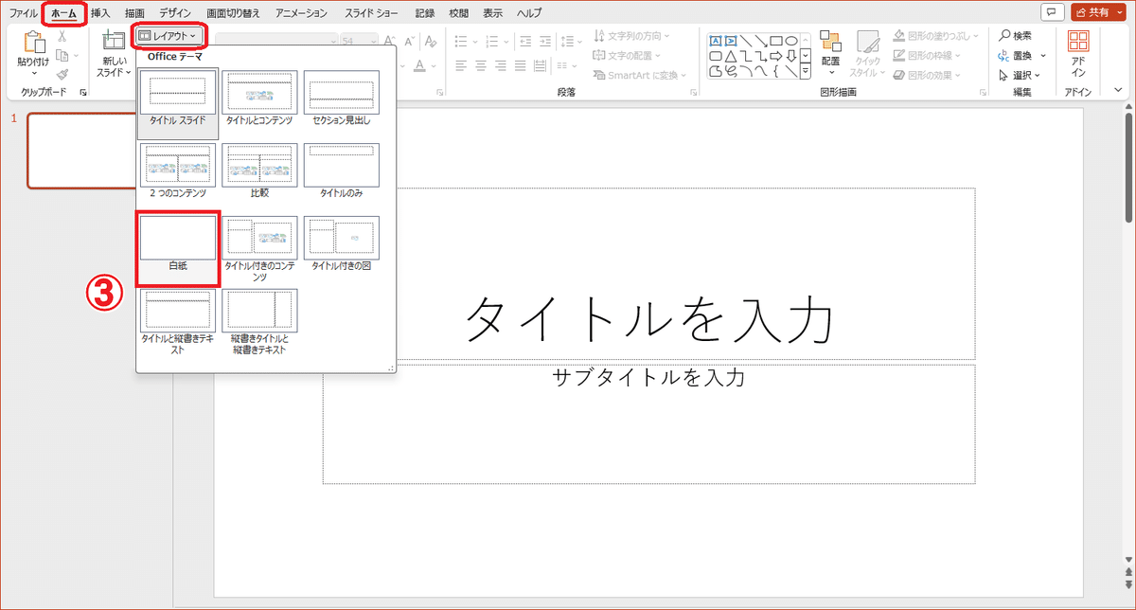Screen dimensions: 1136x610
Task: Choose Two Content (2つのコンテンツ) layout
Action: (x=178, y=170)
